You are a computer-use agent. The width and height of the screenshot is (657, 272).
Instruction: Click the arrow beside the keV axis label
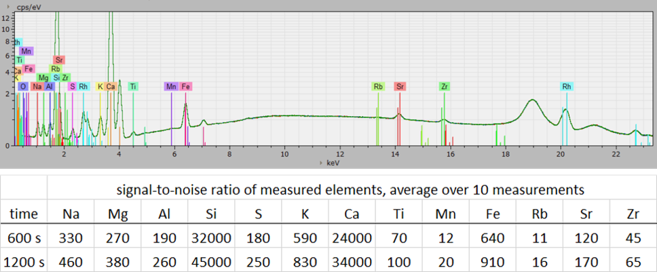321,163
